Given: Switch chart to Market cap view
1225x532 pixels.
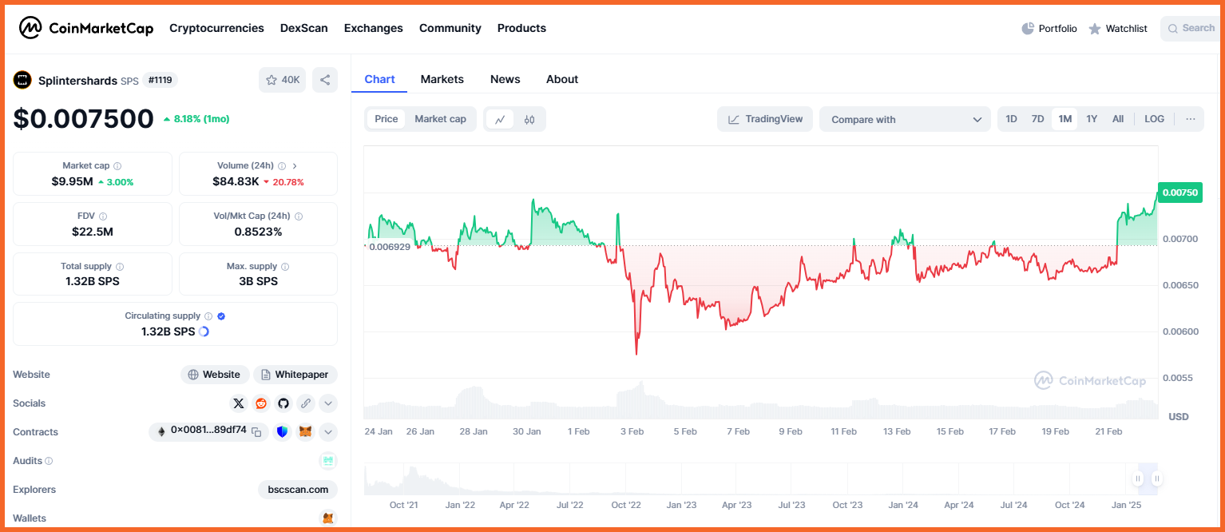Looking at the screenshot, I should pyautogui.click(x=440, y=119).
